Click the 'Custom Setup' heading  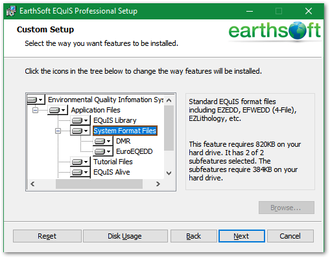[x=45, y=30]
